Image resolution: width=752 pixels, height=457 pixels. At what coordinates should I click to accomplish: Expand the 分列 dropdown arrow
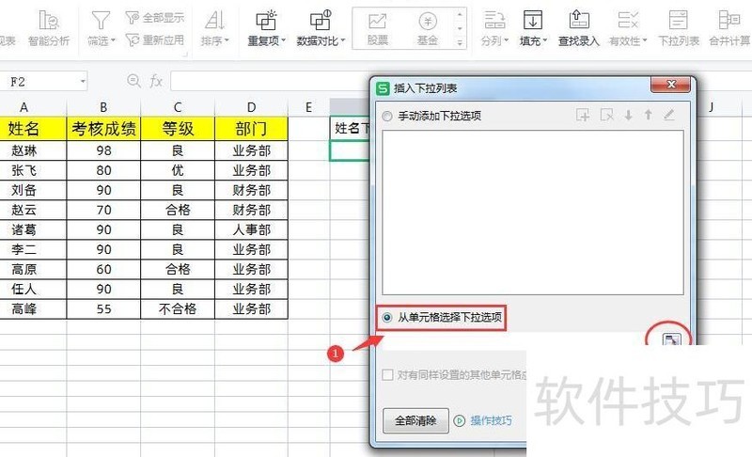click(506, 40)
